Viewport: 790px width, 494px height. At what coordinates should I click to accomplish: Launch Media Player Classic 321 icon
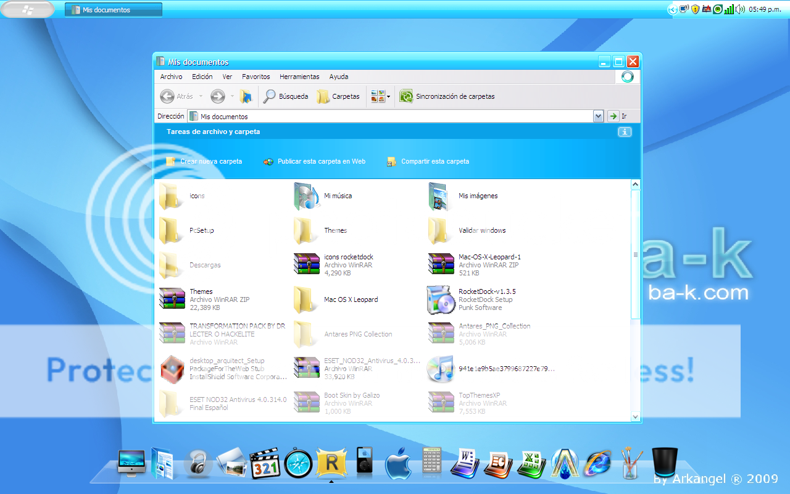(265, 463)
